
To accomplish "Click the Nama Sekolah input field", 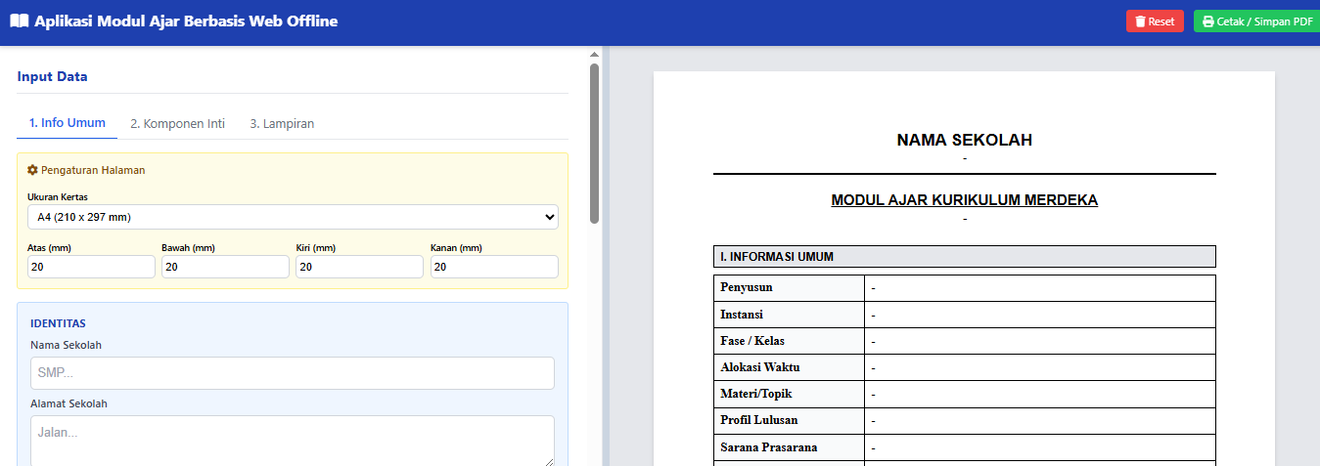I will [293, 373].
